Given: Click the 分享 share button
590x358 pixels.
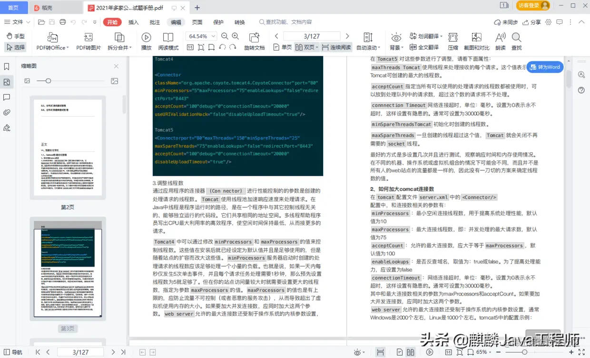Looking at the screenshot, I should pyautogui.click(x=532, y=22).
